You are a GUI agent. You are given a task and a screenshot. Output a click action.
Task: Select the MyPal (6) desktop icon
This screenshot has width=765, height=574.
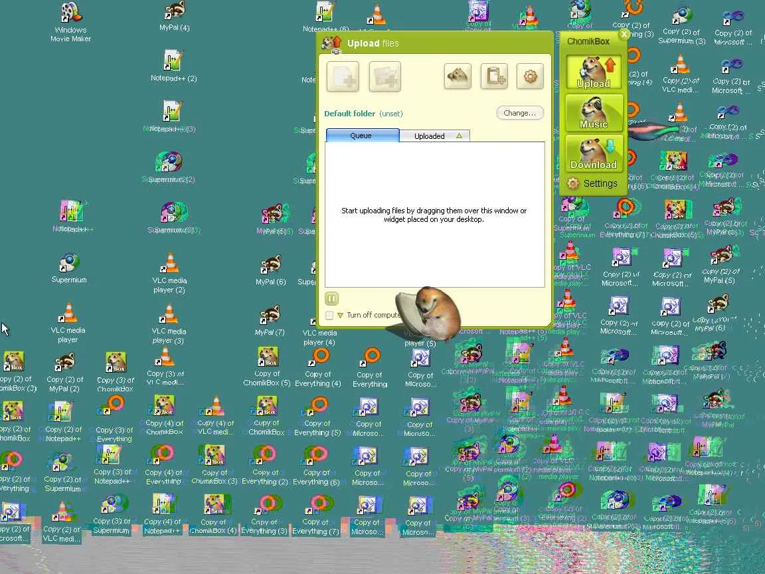(x=270, y=270)
